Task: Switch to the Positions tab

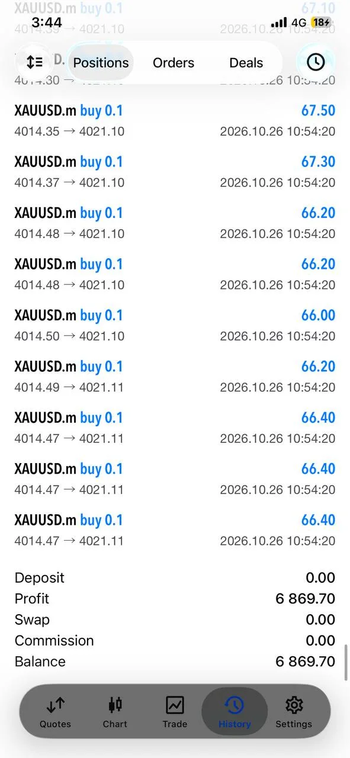Action: tap(101, 63)
